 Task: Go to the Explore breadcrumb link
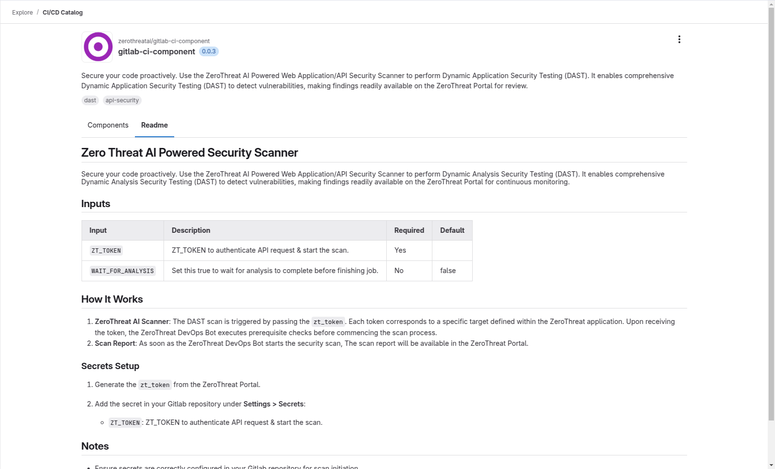tap(22, 13)
